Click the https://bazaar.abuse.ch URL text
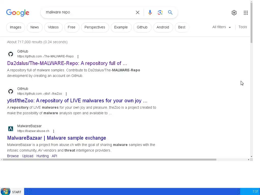The image size is (260, 195). pyautogui.click(x=33, y=131)
